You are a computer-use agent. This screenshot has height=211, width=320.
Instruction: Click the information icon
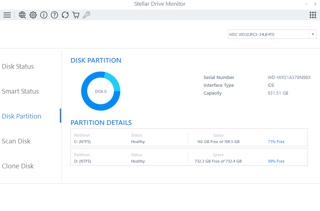click(44, 15)
